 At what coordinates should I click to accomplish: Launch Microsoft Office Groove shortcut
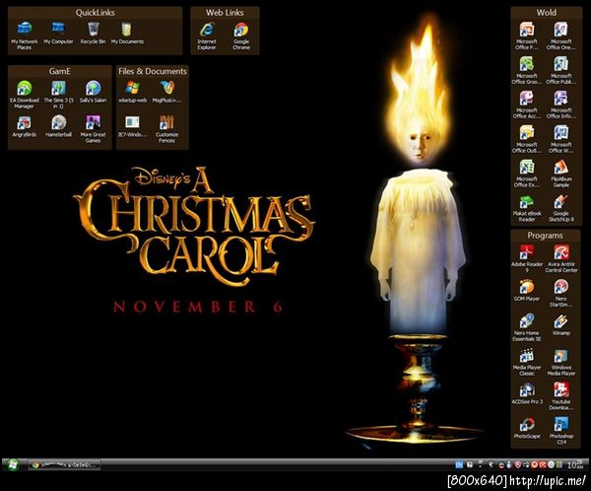click(527, 70)
